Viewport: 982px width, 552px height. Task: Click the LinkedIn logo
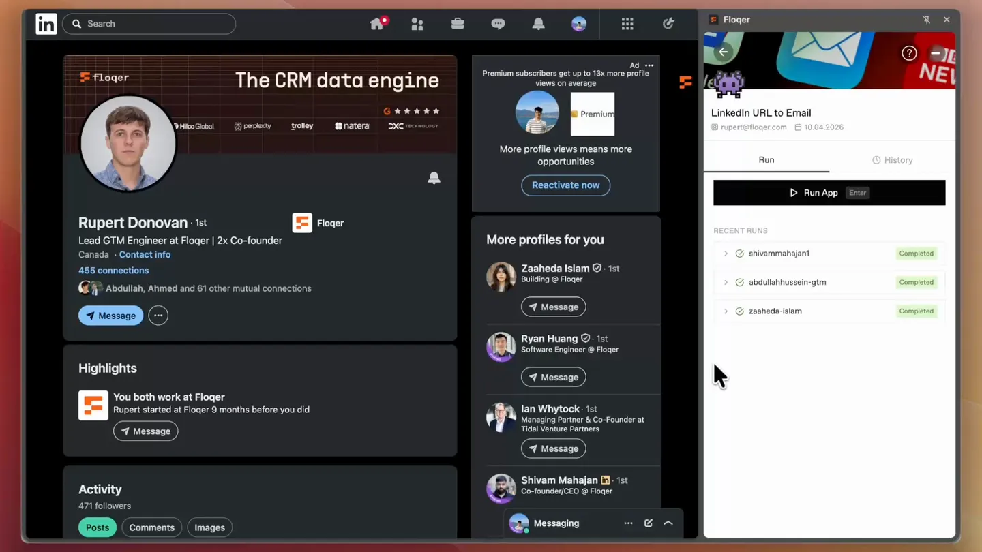point(46,24)
